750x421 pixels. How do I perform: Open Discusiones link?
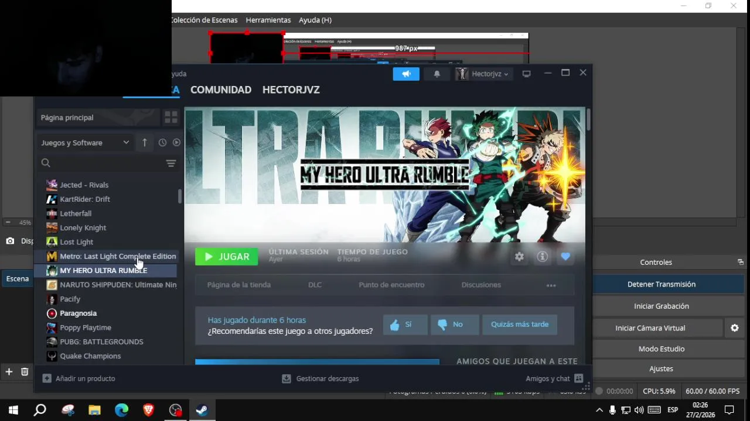(x=481, y=285)
